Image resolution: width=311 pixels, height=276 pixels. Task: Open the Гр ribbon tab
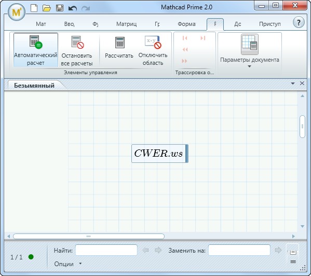click(157, 24)
